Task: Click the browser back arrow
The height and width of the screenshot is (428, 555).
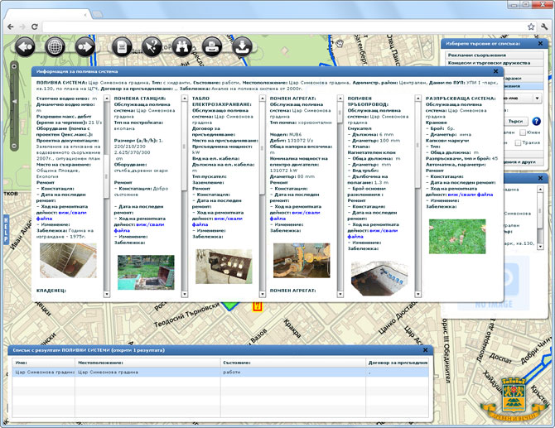Action: pos(11,26)
